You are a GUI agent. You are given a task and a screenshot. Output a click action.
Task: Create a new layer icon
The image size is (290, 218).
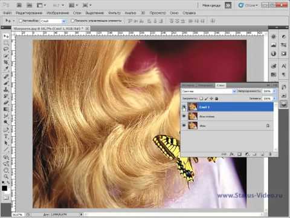click(262, 154)
